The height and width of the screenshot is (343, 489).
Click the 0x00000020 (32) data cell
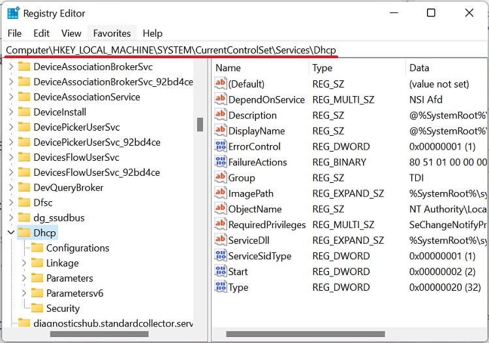coord(445,287)
